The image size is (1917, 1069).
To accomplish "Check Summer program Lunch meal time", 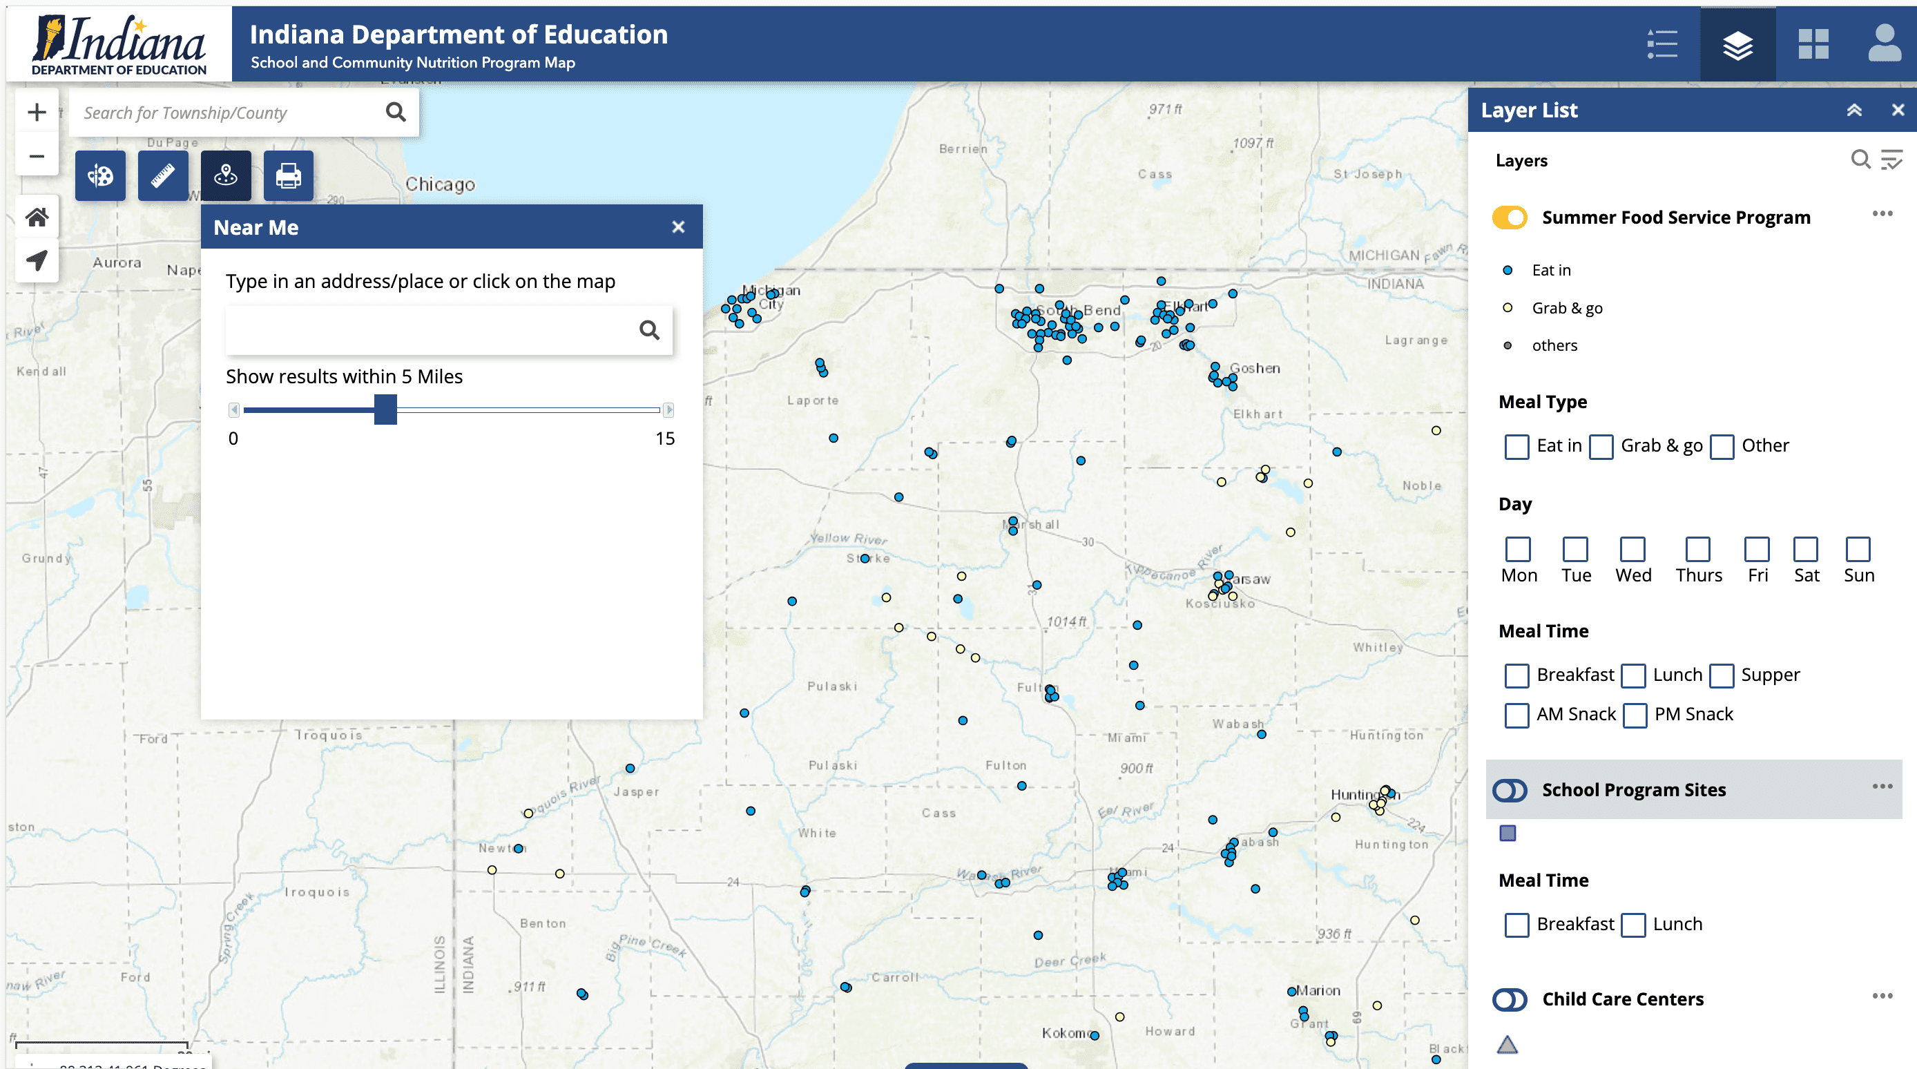I will (1633, 676).
